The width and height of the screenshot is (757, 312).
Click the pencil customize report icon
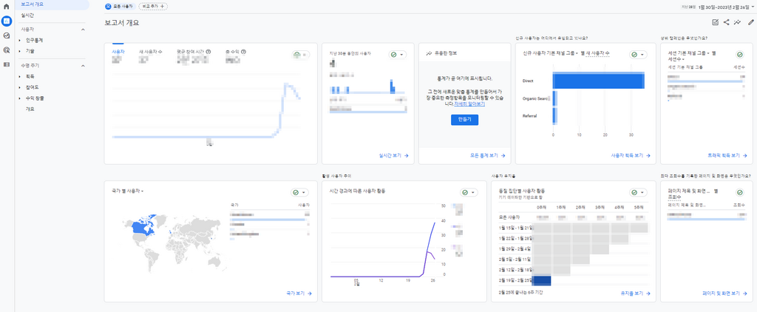point(750,22)
